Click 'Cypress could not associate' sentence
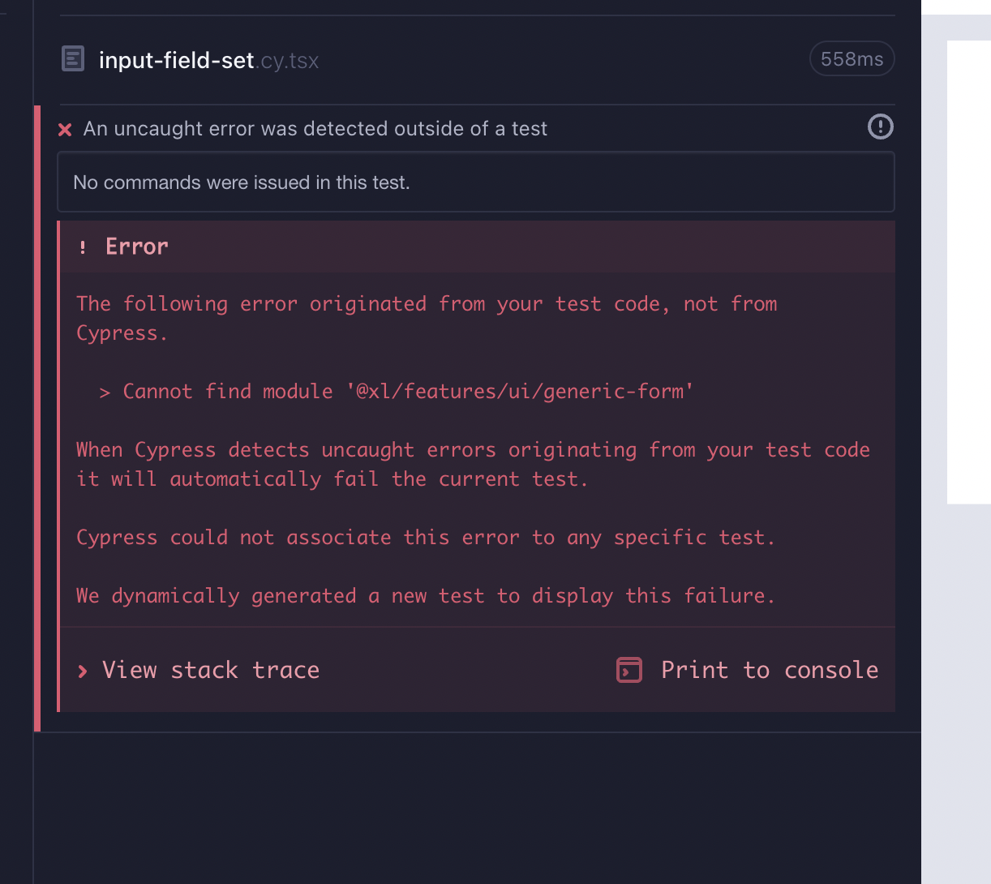 pos(426,538)
